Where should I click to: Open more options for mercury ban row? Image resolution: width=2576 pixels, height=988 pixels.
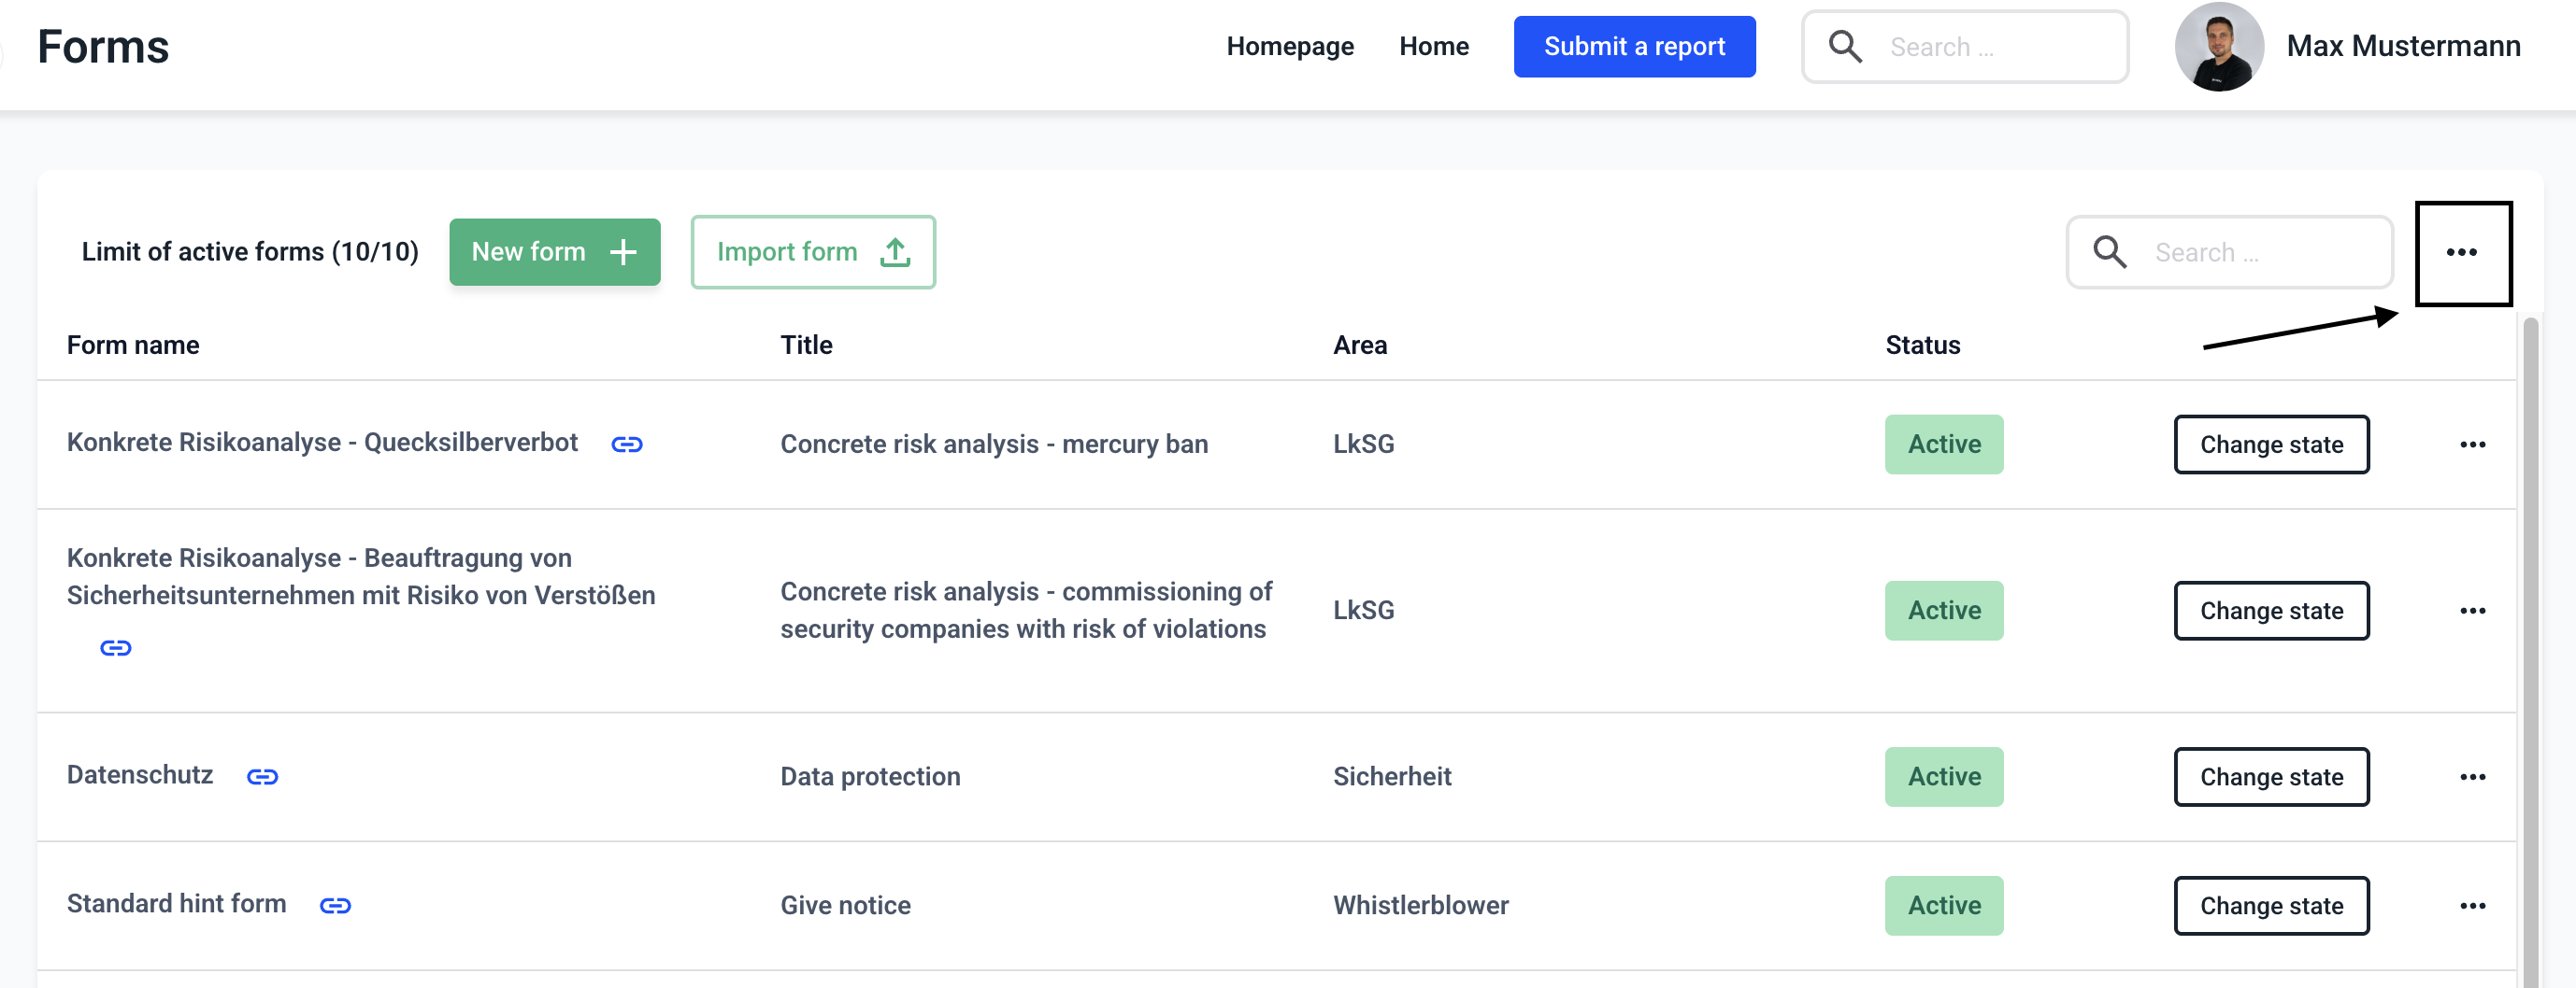click(2472, 445)
